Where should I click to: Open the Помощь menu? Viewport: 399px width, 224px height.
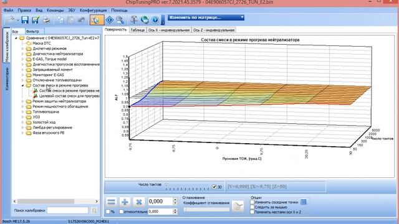119,11
